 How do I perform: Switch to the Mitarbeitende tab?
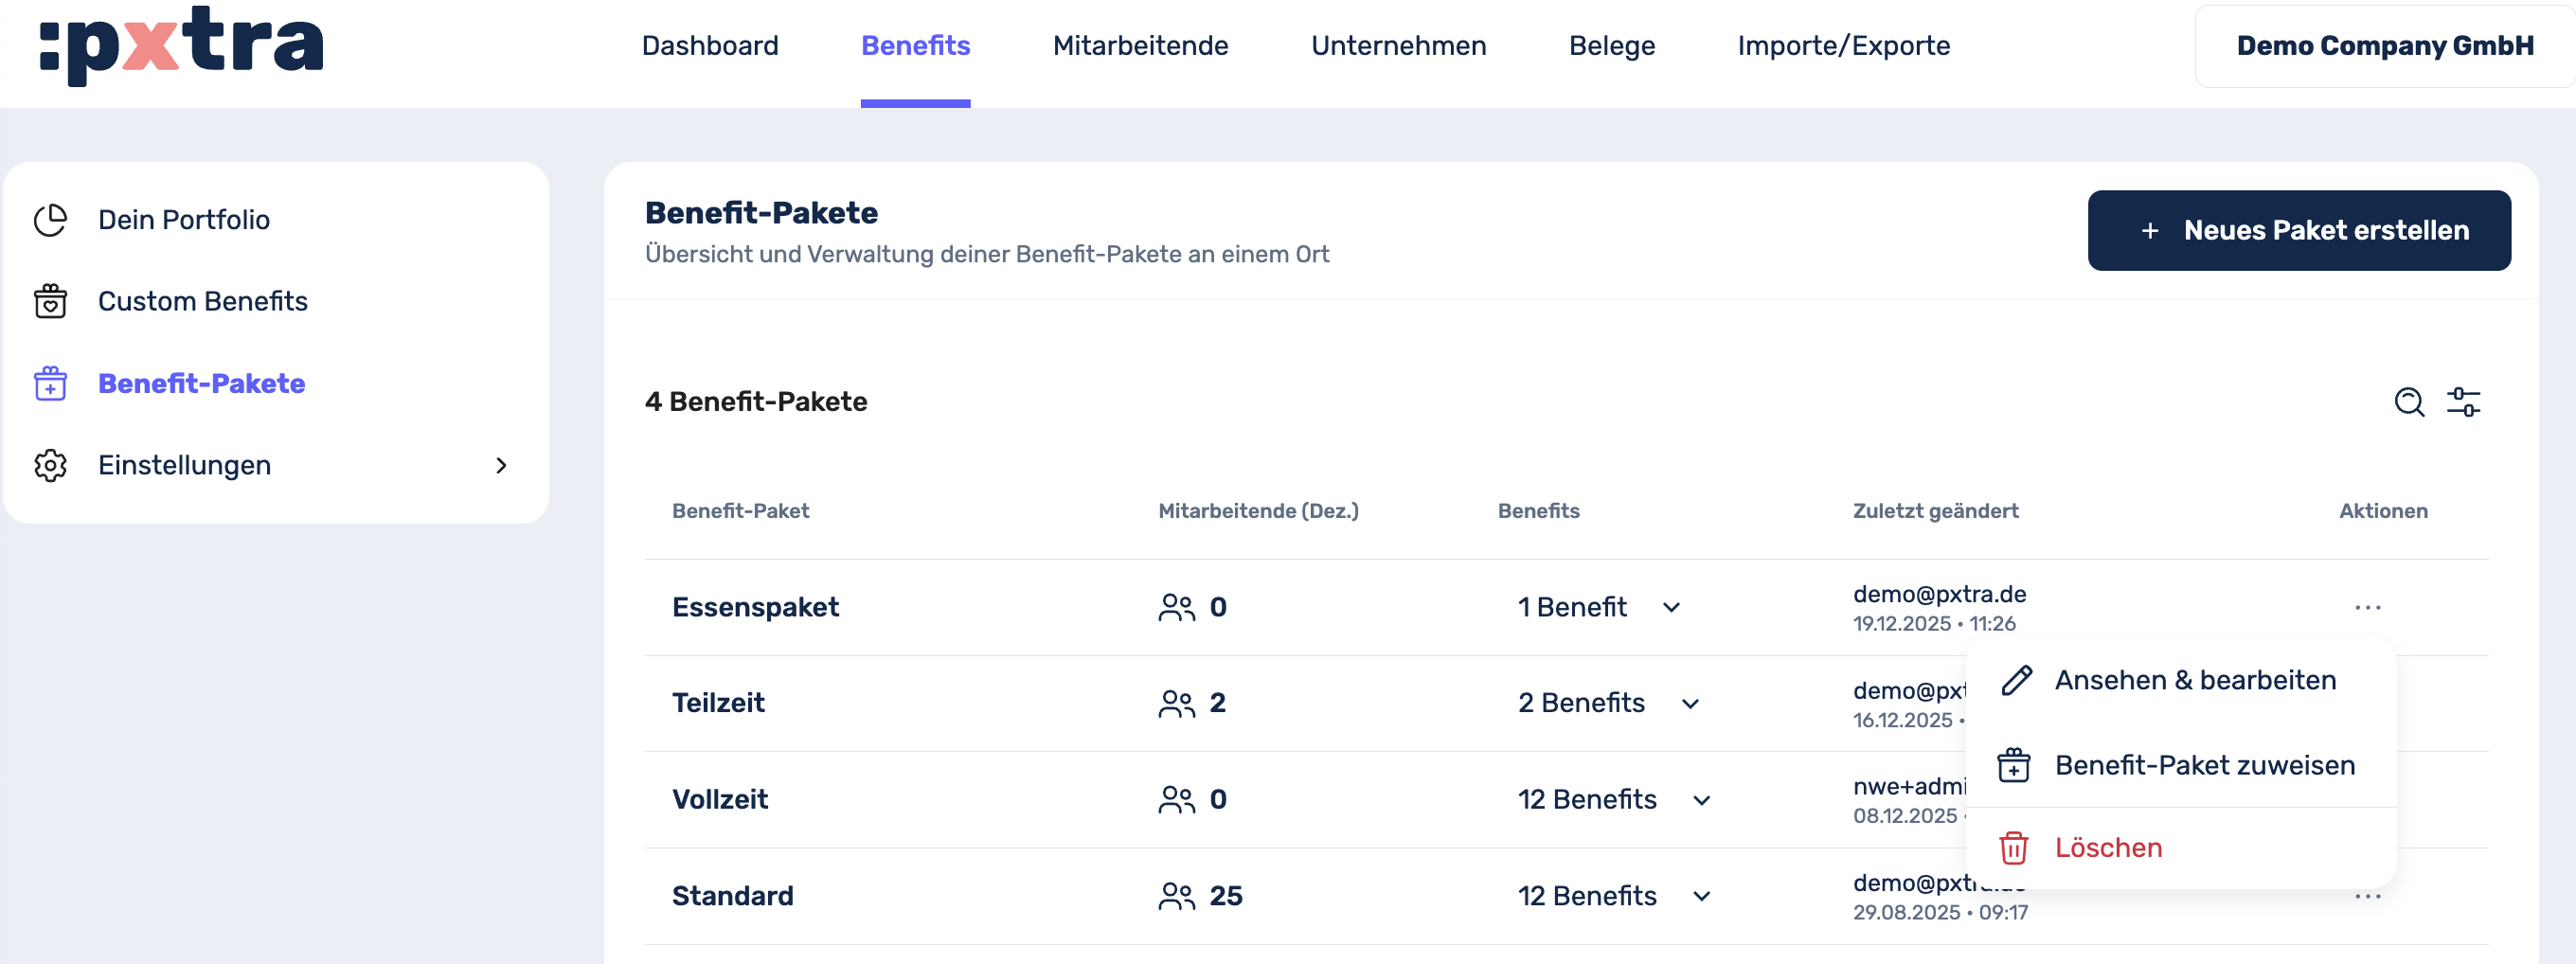coord(1140,46)
